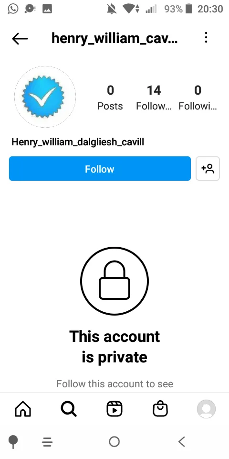Open the Reels tab
Image resolution: width=229 pixels, height=459 pixels.
[x=114, y=409]
